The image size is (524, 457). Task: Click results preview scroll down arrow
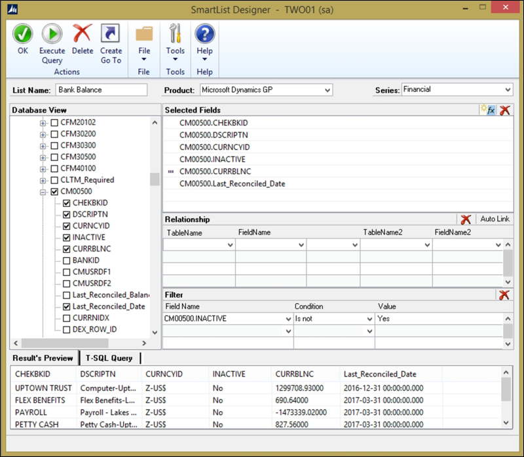pos(506,422)
